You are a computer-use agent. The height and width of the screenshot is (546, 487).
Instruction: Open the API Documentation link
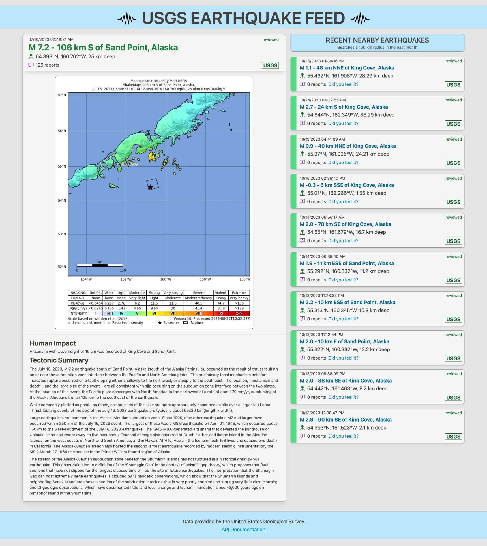click(243, 530)
